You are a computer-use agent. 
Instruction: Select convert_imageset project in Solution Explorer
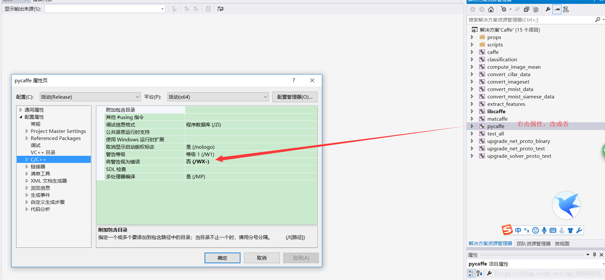[x=508, y=82]
